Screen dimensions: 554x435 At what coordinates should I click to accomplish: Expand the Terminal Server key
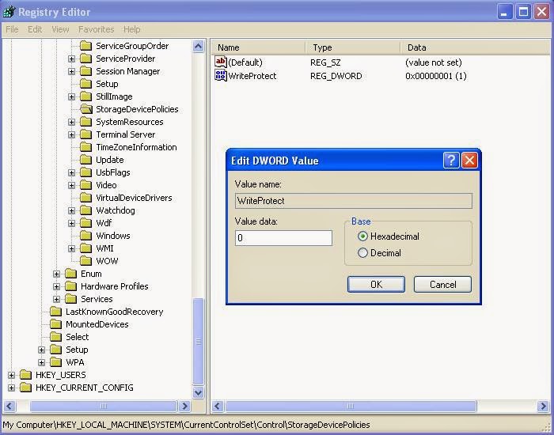[x=71, y=134]
